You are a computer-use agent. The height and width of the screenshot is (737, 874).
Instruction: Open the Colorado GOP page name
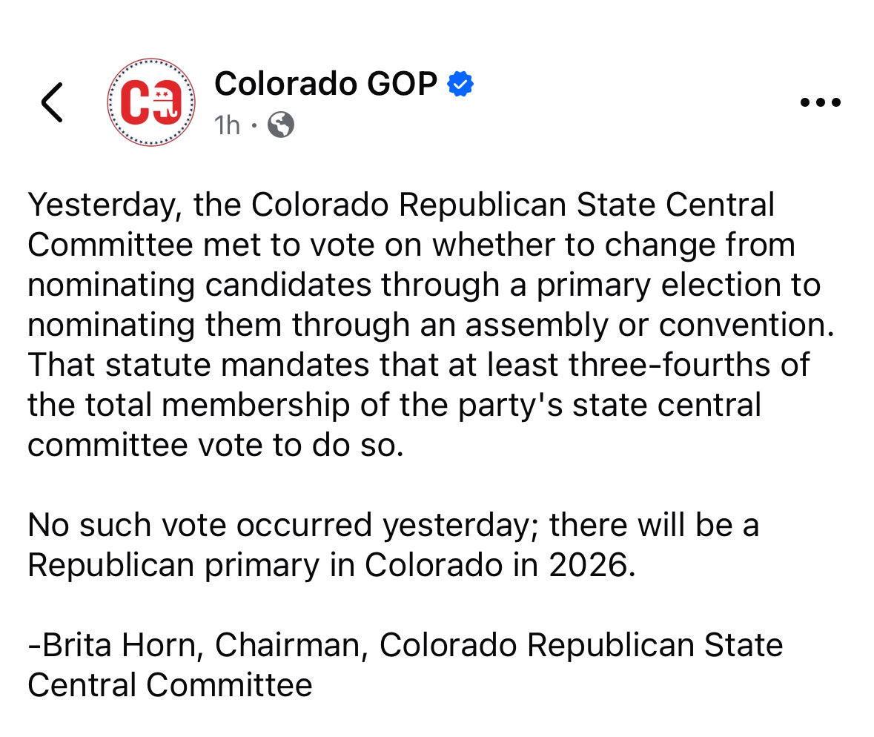coord(325,84)
